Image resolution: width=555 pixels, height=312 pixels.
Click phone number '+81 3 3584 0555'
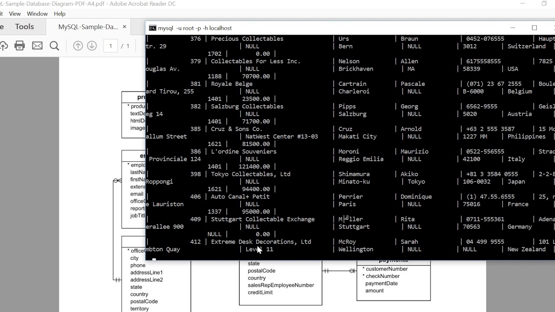click(492, 174)
